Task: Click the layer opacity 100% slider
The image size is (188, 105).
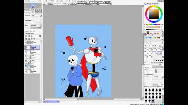Action: 36,28
